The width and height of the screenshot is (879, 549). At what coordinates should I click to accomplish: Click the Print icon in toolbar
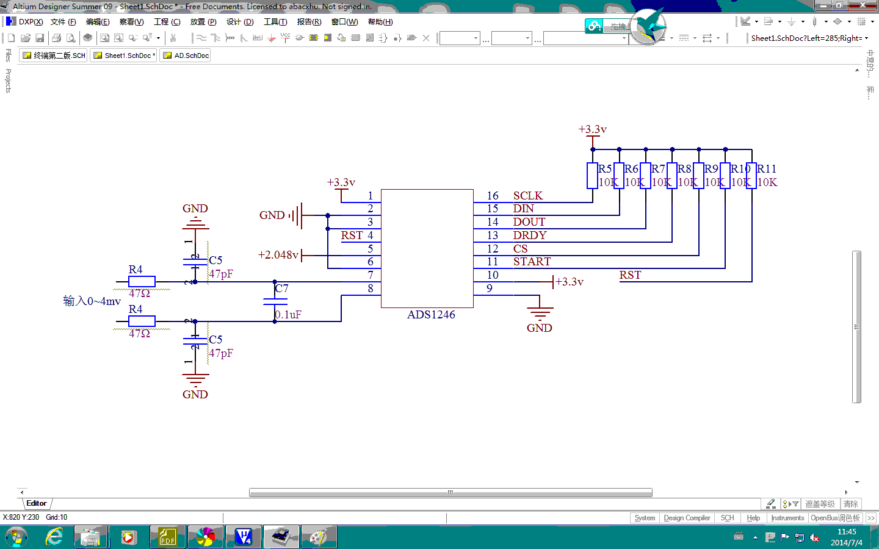(57, 38)
